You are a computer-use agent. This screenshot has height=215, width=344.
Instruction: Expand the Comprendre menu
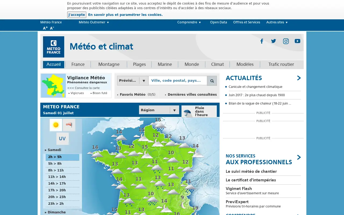[189, 22]
